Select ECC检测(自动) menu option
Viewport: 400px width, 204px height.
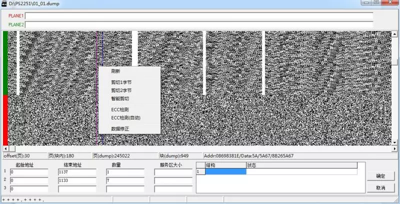(125, 118)
